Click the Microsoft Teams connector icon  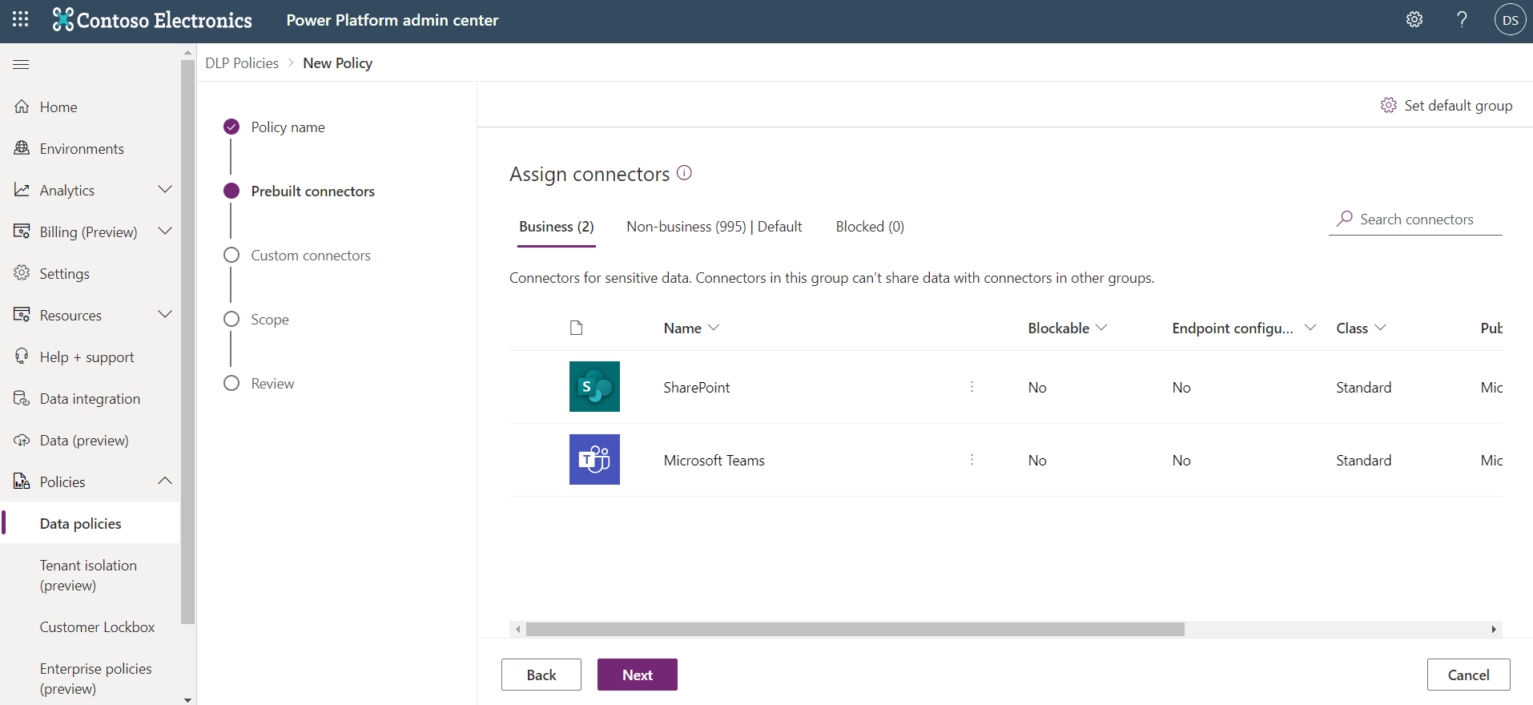pyautogui.click(x=594, y=459)
